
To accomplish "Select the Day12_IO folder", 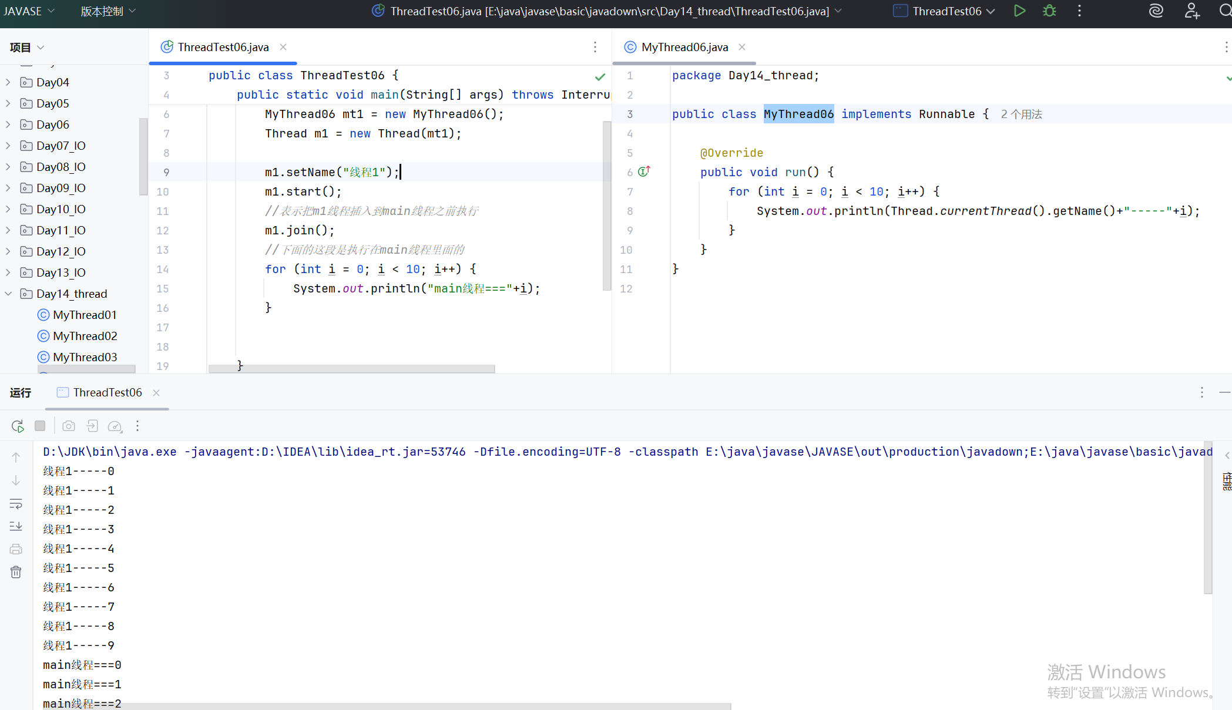I will tap(61, 251).
